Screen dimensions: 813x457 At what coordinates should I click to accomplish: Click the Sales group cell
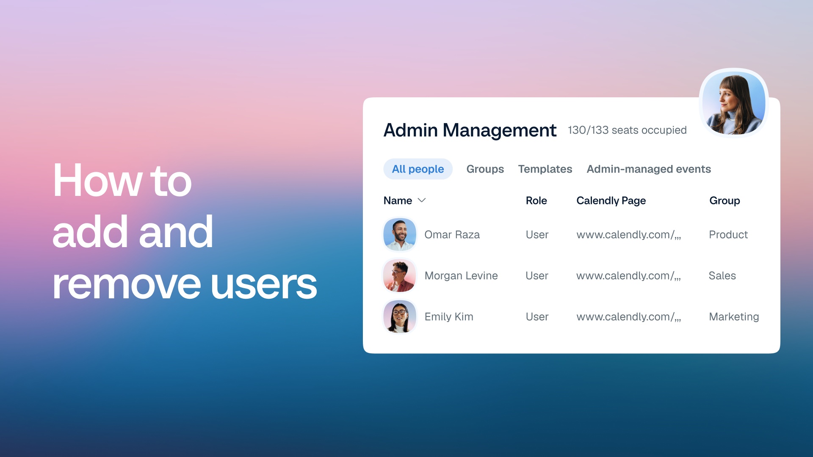(x=722, y=275)
